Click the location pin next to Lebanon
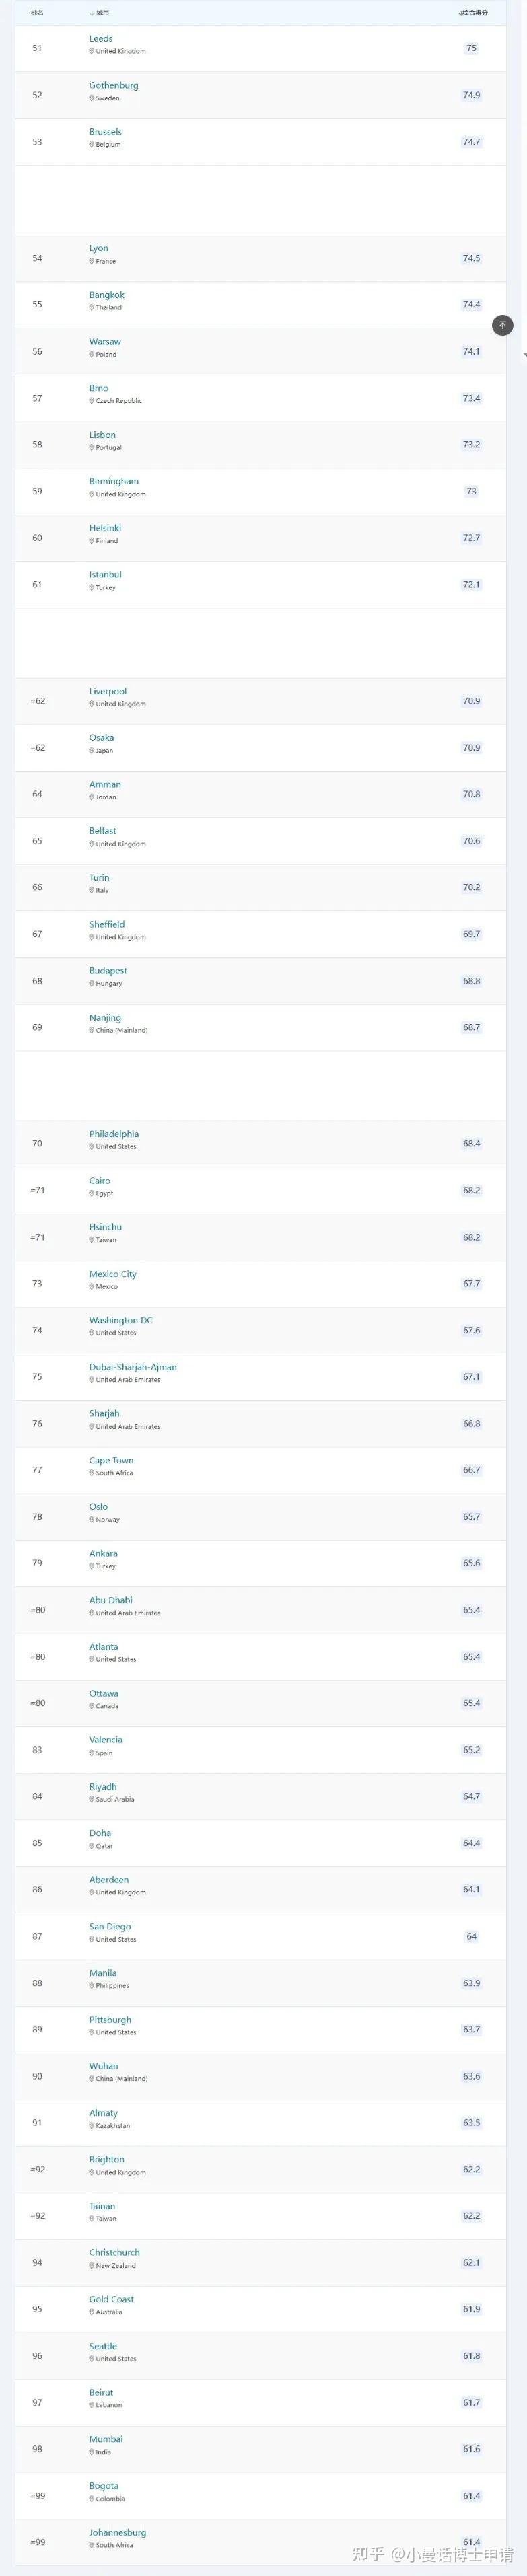 click(x=92, y=2405)
